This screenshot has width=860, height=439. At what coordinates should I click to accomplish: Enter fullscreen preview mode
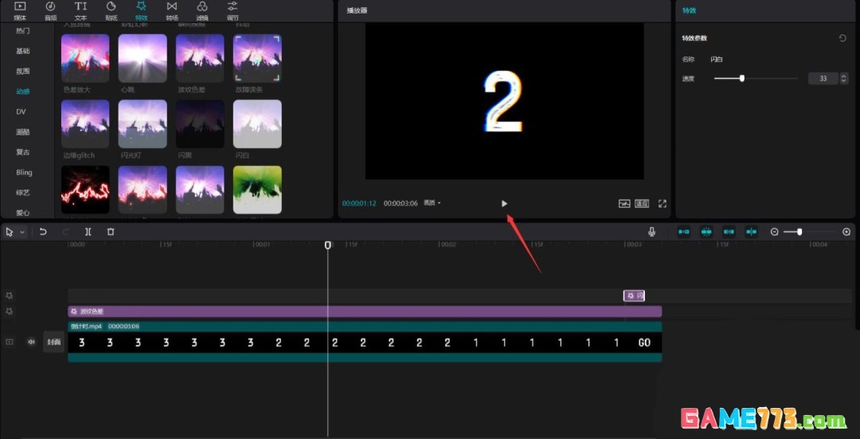662,204
